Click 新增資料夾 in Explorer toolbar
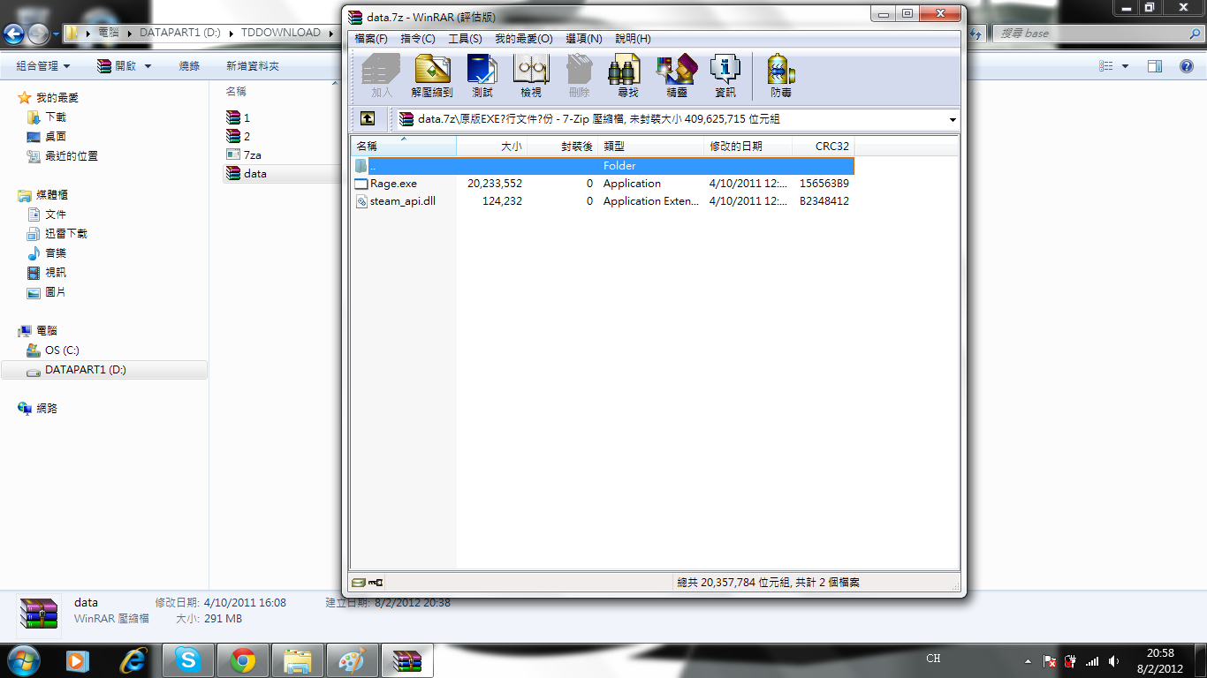 coord(253,66)
